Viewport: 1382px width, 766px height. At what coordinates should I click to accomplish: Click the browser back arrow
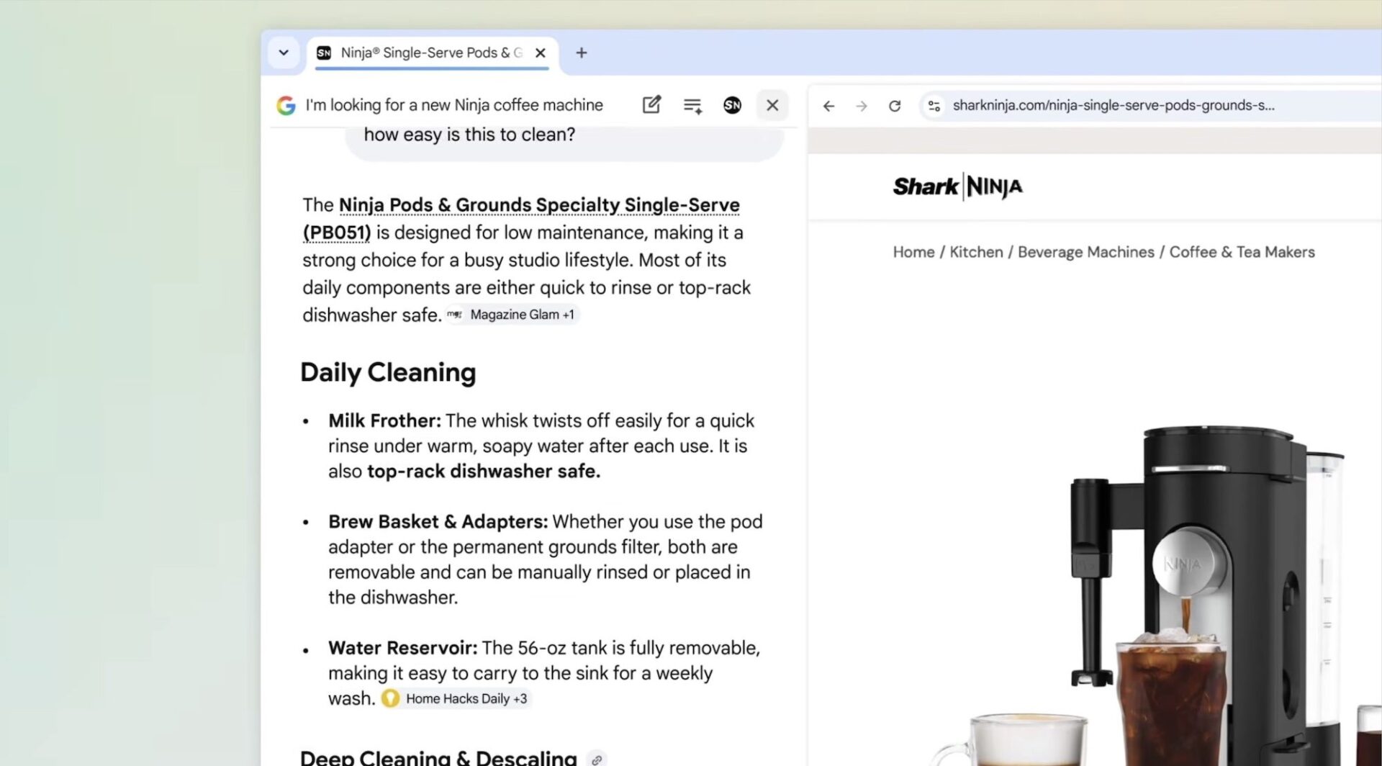(x=828, y=106)
